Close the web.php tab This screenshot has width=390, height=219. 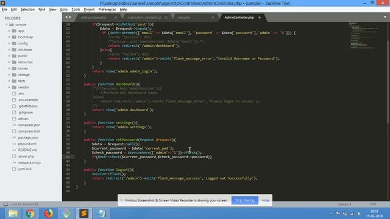tap(213, 18)
